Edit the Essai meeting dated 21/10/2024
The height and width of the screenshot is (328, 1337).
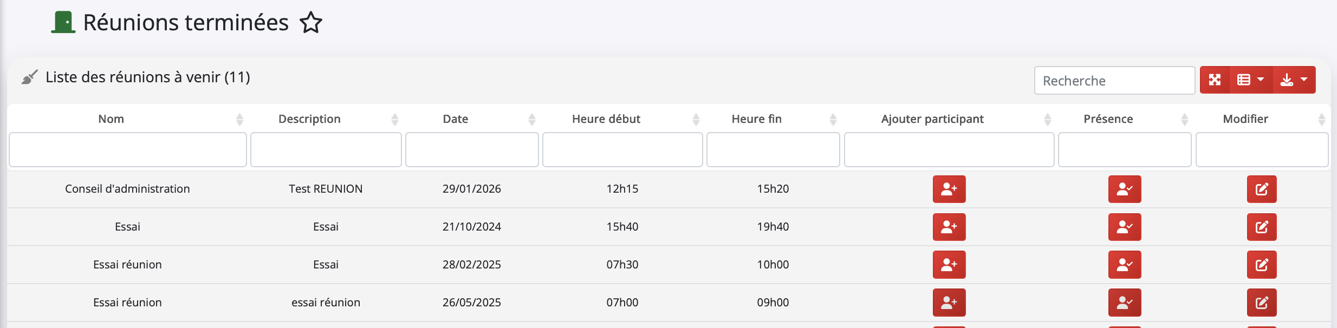pyautogui.click(x=1261, y=227)
